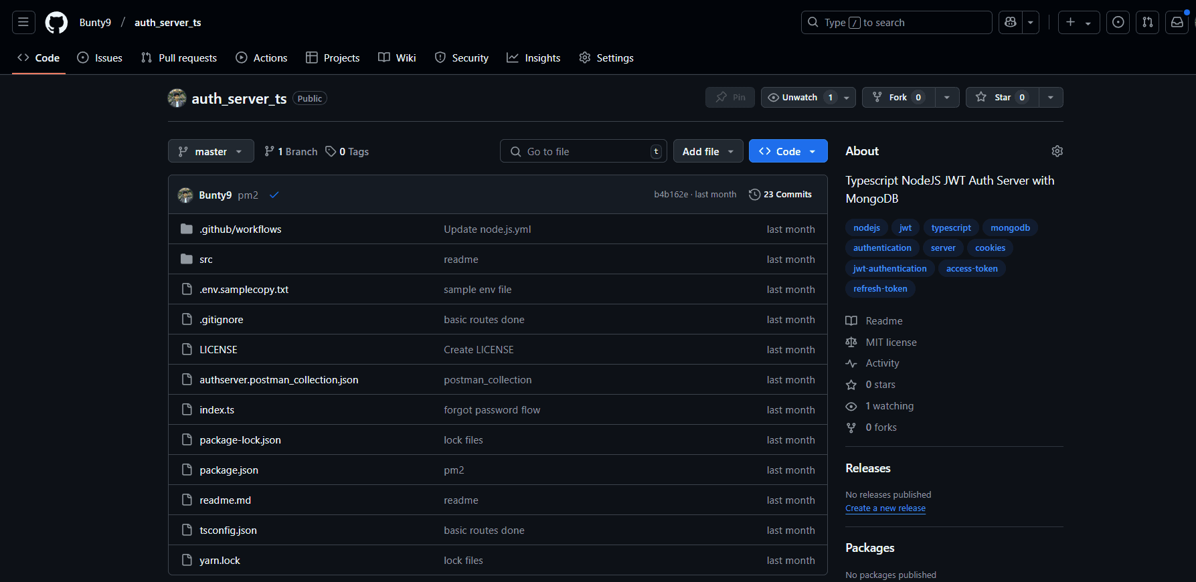Click the Go to file field
This screenshot has width=1196, height=582.
point(583,151)
